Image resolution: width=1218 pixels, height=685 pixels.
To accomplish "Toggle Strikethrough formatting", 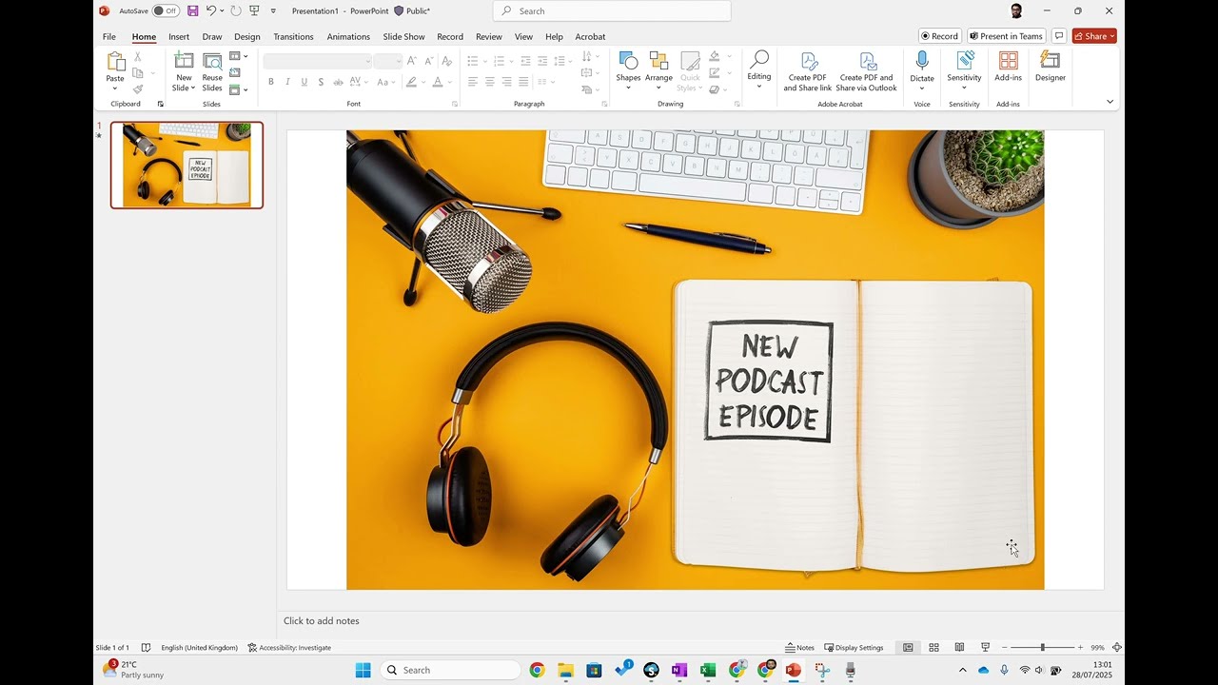I will coord(339,82).
